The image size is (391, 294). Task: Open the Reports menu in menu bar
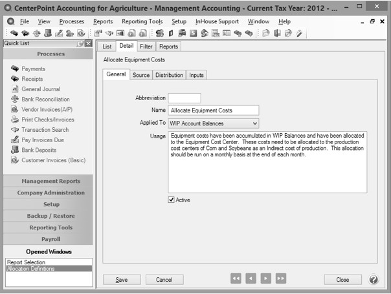pos(103,21)
